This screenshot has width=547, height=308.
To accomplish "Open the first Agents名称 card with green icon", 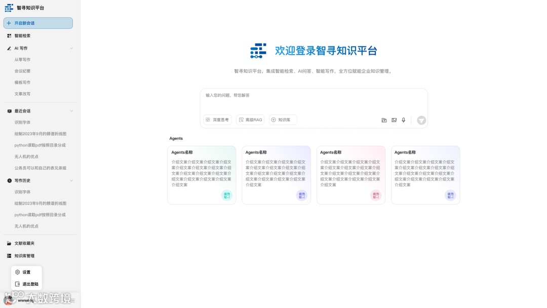I will tap(202, 175).
